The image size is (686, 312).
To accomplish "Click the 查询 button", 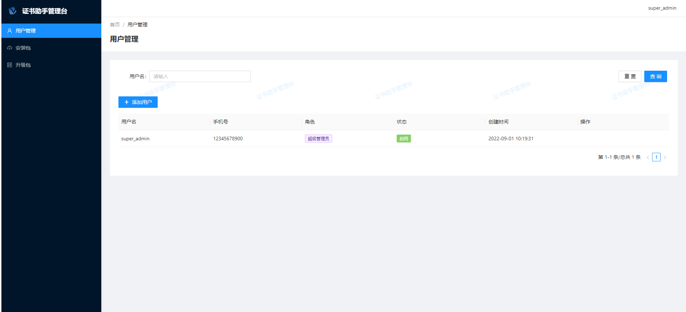I will point(656,76).
